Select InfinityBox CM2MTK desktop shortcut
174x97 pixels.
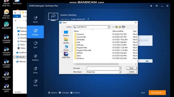click(7, 39)
